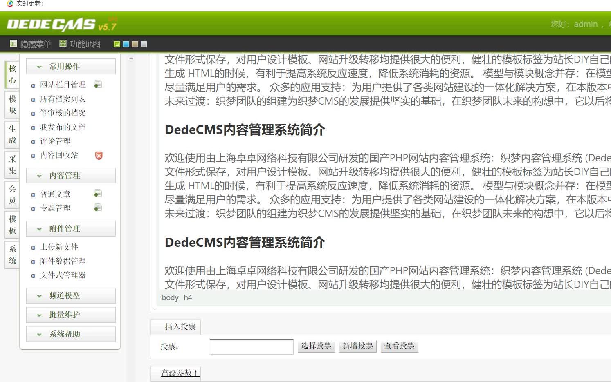
Task: Select the 模板 side tab
Action: (x=12, y=225)
